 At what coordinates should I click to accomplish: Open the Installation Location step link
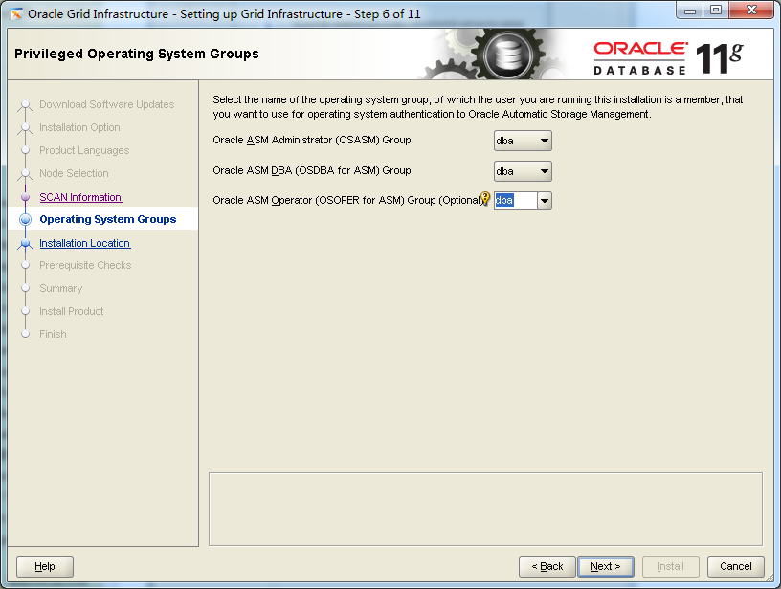click(84, 243)
